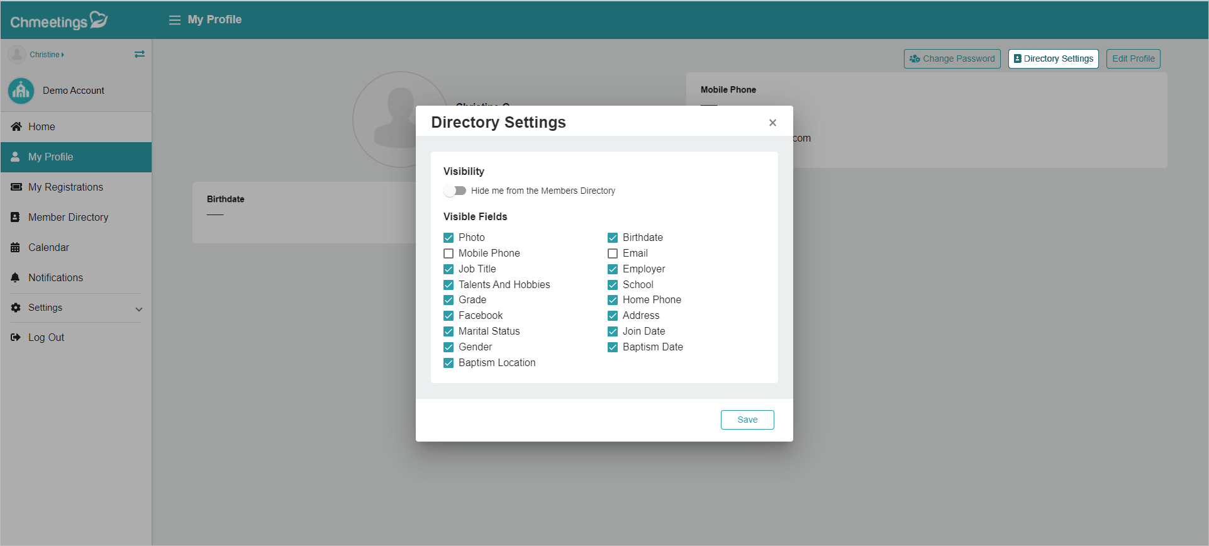The width and height of the screenshot is (1209, 546).
Task: Open Notifications menu item
Action: coord(76,277)
